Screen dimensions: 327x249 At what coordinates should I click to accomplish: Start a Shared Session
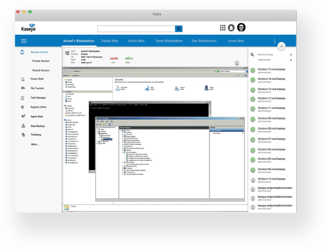click(x=41, y=70)
